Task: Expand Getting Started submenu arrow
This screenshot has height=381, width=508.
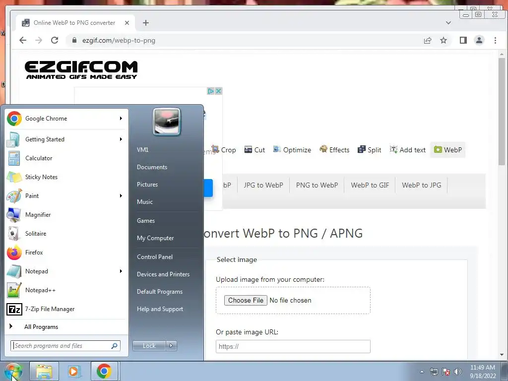Action: point(121,139)
